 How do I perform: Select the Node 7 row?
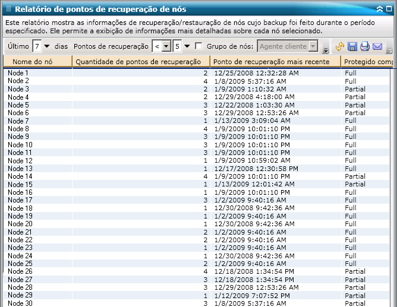click(x=197, y=121)
